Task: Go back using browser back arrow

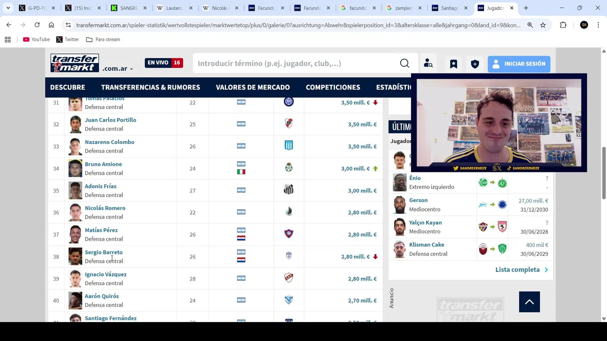Action: point(9,25)
